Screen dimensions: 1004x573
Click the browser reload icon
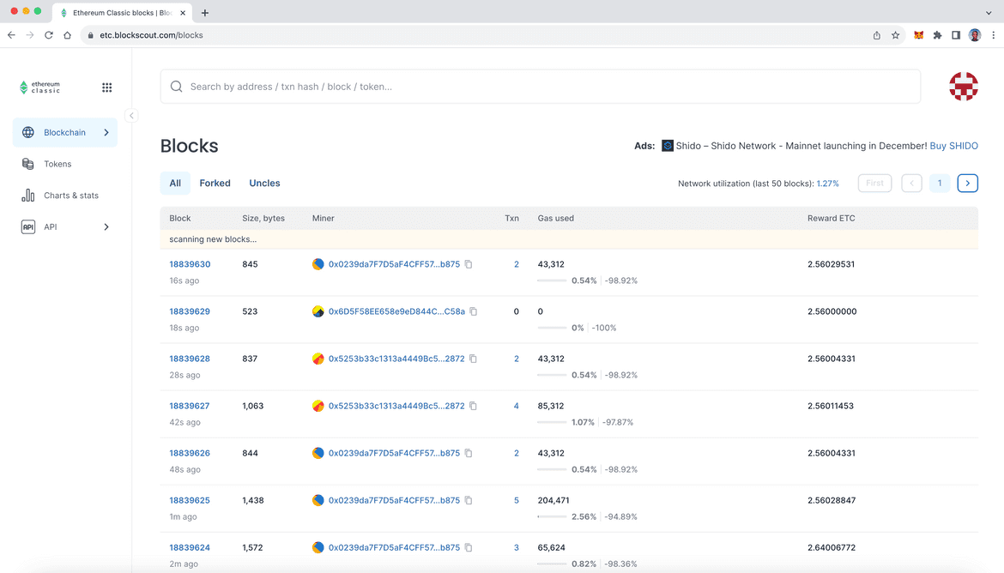coord(49,35)
